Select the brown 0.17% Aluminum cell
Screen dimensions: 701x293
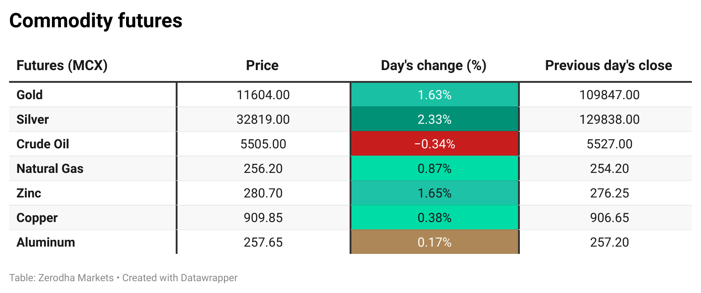tap(434, 242)
